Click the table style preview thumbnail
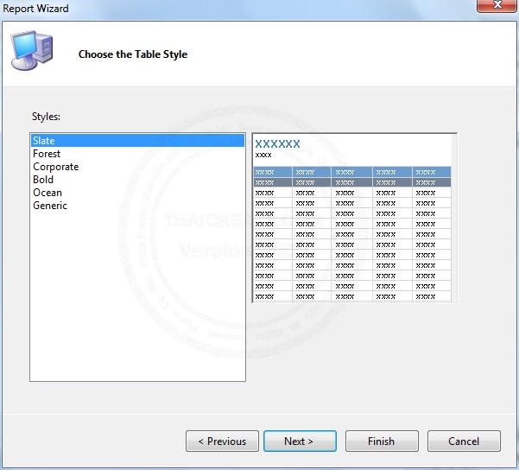 (352, 233)
